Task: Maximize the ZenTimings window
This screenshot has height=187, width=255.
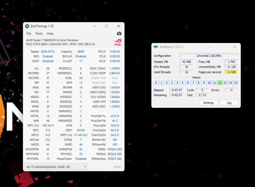Action: pos(106,26)
